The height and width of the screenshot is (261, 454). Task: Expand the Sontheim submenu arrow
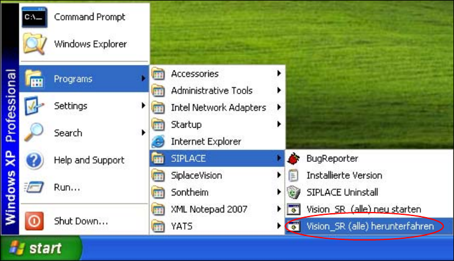[279, 192]
